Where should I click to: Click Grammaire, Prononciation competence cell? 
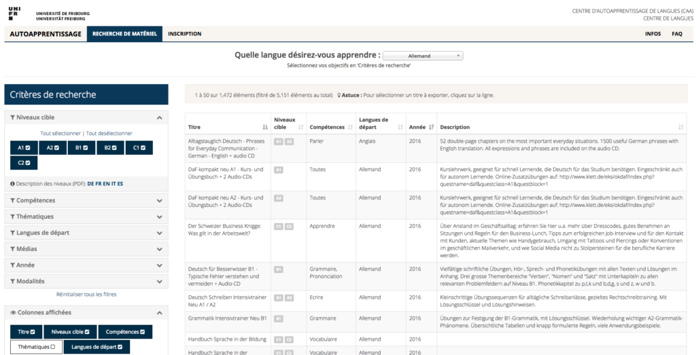331,276
